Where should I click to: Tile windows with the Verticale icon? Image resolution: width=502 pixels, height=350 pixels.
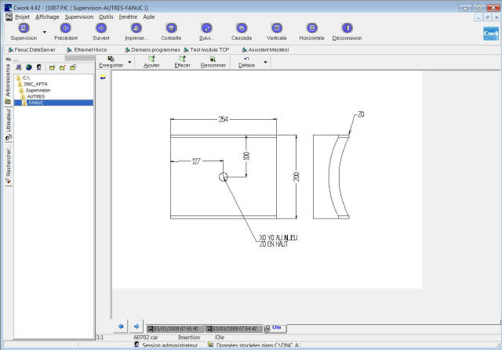(x=276, y=28)
